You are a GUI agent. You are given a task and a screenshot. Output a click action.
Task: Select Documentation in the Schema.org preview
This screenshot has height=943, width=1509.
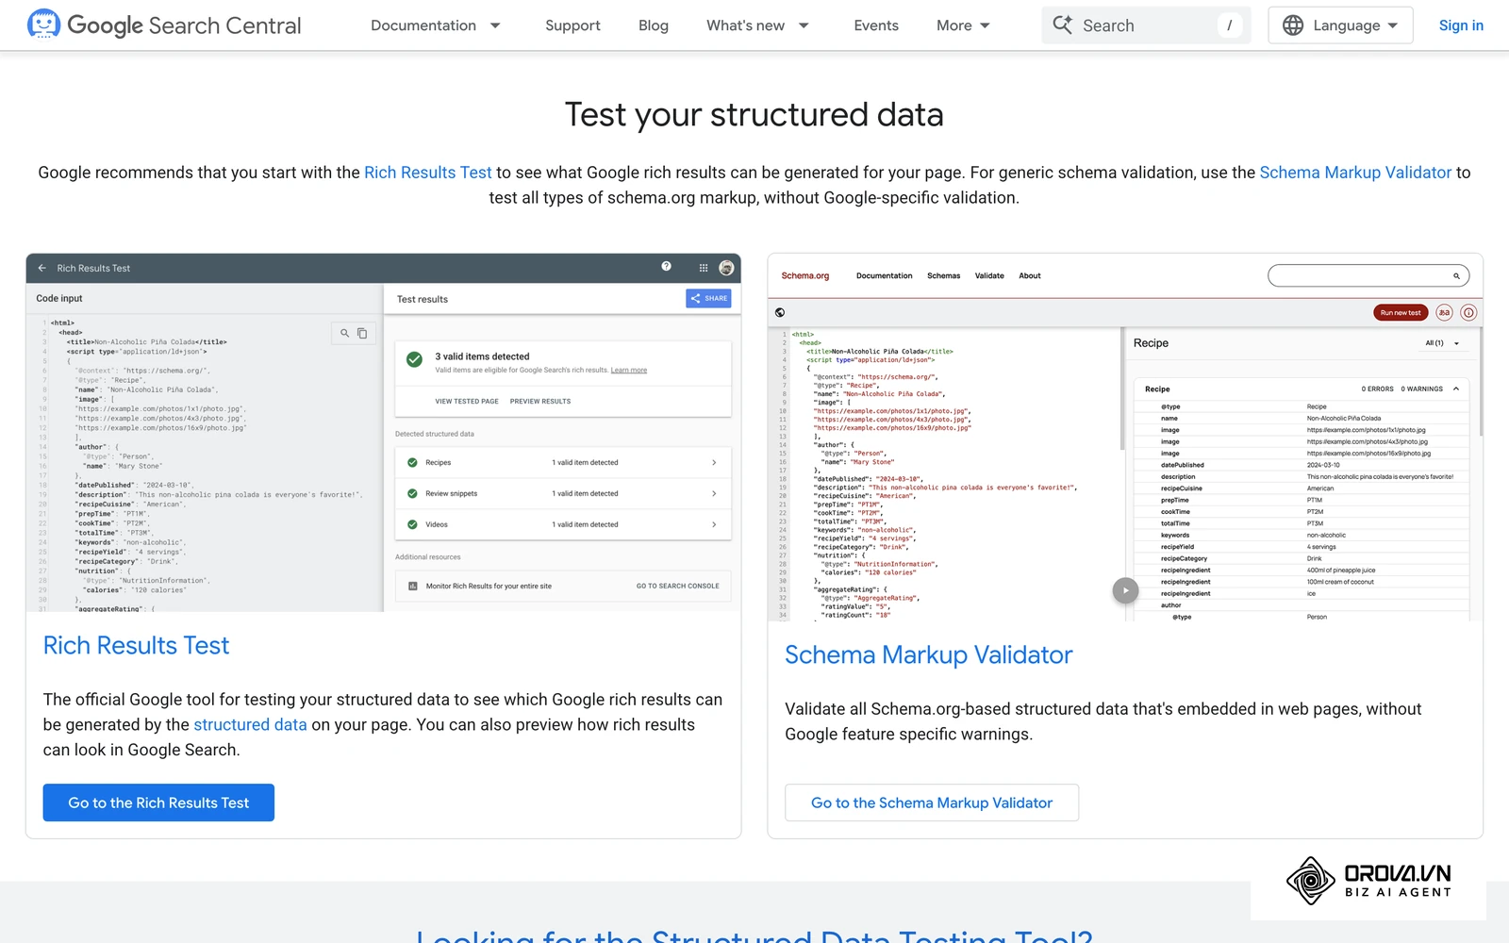coord(884,276)
